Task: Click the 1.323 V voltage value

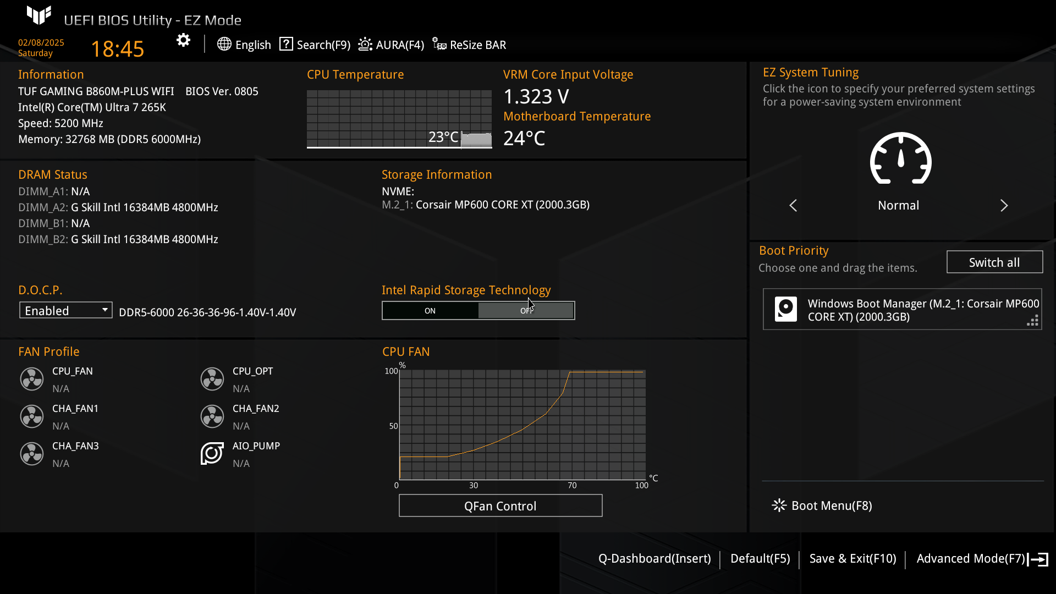Action: [x=536, y=96]
